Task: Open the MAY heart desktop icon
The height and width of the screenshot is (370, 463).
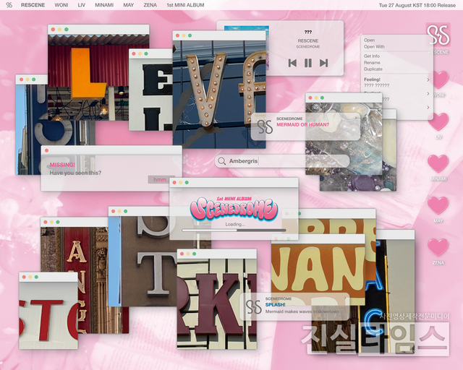Action: [438, 206]
